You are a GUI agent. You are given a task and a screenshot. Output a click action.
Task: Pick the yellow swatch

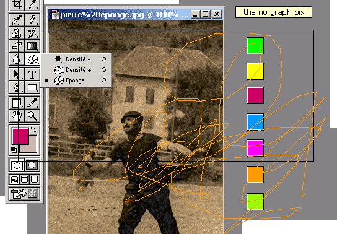pyautogui.click(x=255, y=71)
